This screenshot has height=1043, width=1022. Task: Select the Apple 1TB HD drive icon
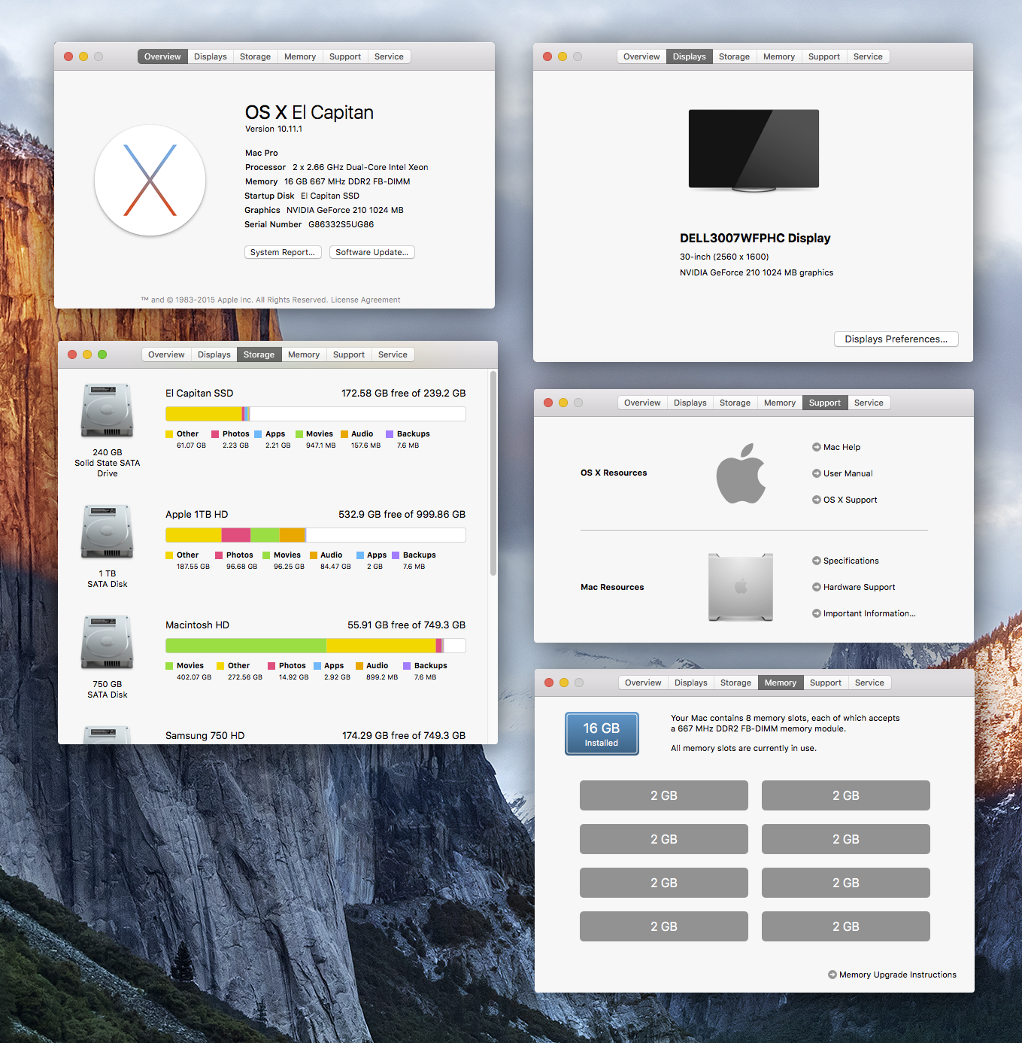pos(108,532)
